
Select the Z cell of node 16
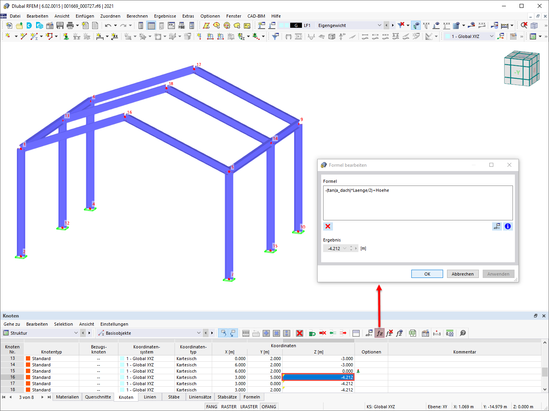pos(318,377)
